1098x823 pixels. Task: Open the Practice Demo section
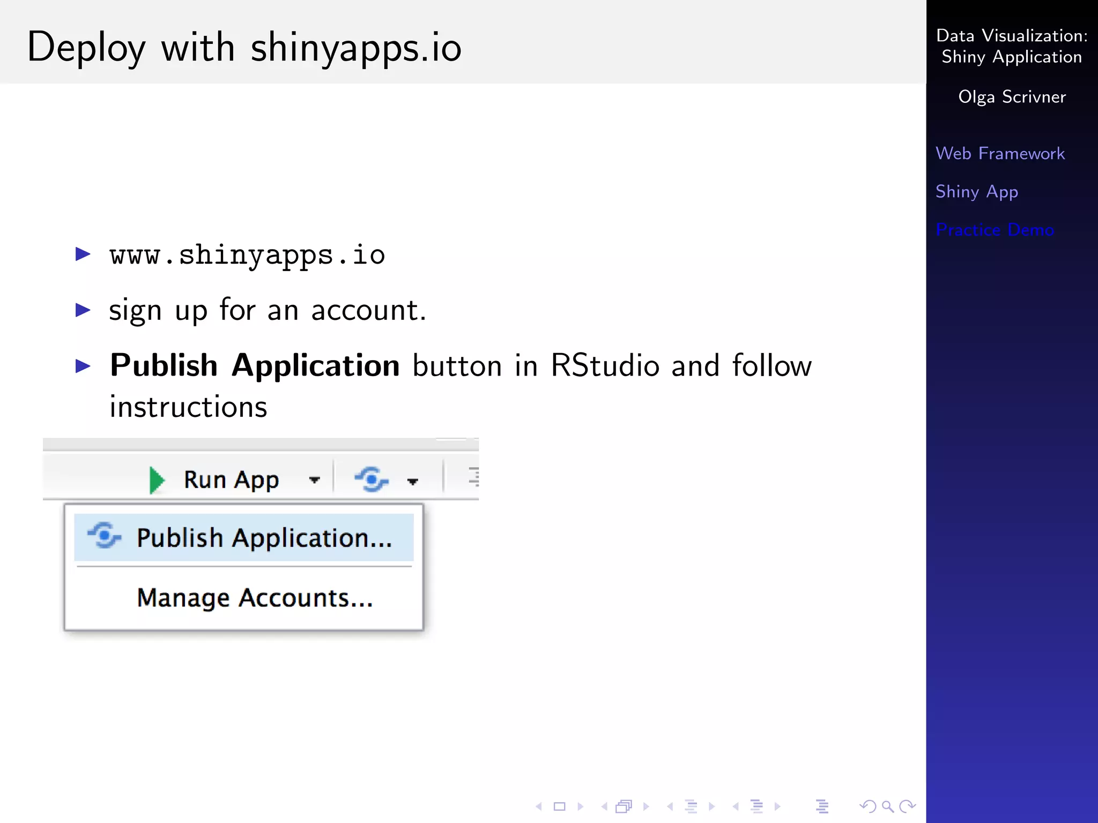pos(995,229)
